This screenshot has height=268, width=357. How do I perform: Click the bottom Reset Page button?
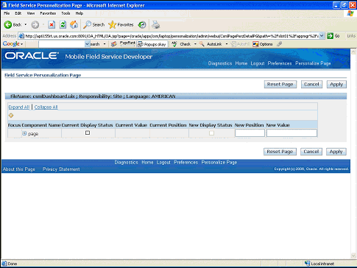pos(280,152)
